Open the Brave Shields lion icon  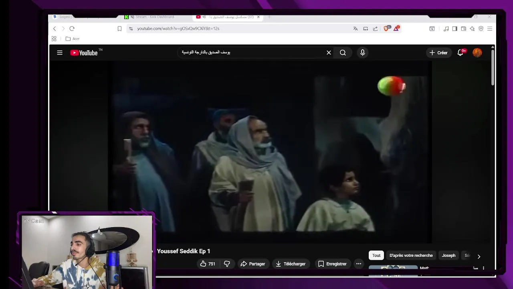coord(387,28)
